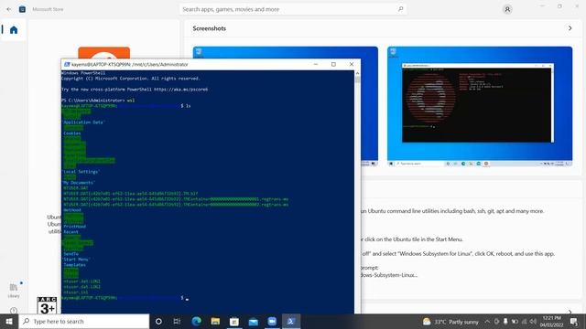Open File Explorer from the taskbar
Screen dimensions: 586x329
215,321
